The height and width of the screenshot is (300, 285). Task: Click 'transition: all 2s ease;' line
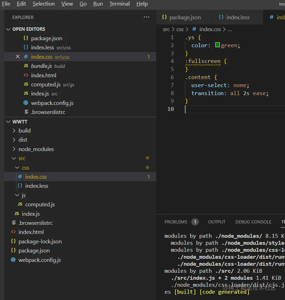pyautogui.click(x=230, y=93)
